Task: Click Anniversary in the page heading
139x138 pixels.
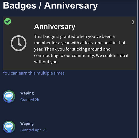Action: 71,6
